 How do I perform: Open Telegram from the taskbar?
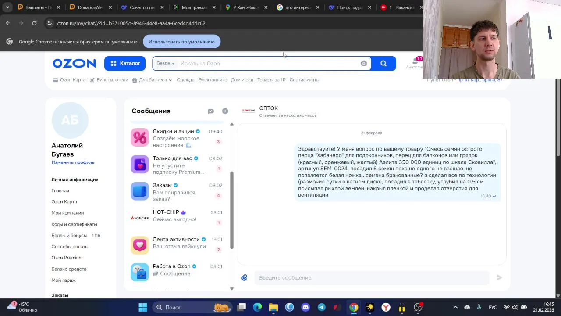pyautogui.click(x=321, y=307)
